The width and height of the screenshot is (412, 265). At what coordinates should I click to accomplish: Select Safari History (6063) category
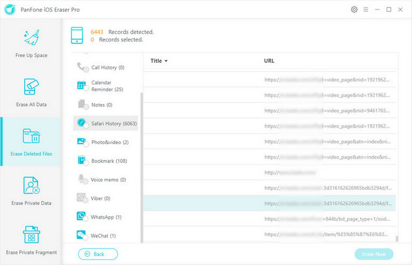105,123
